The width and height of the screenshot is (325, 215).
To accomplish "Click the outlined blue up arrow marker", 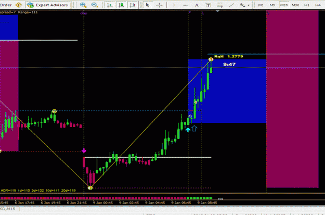I will (x=194, y=129).
